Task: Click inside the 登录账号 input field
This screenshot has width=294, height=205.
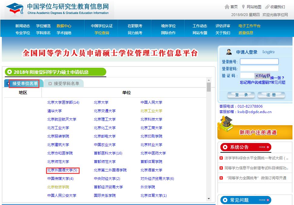Action: [259, 61]
